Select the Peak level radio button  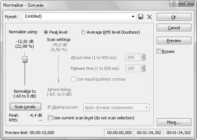click(x=46, y=32)
